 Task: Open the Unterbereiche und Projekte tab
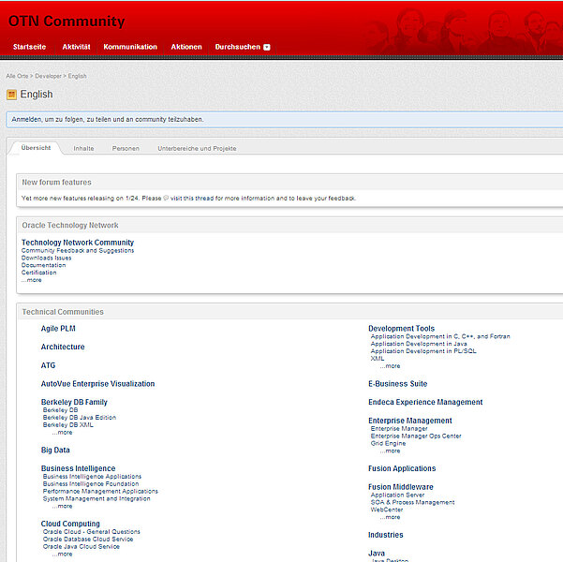pyautogui.click(x=197, y=148)
